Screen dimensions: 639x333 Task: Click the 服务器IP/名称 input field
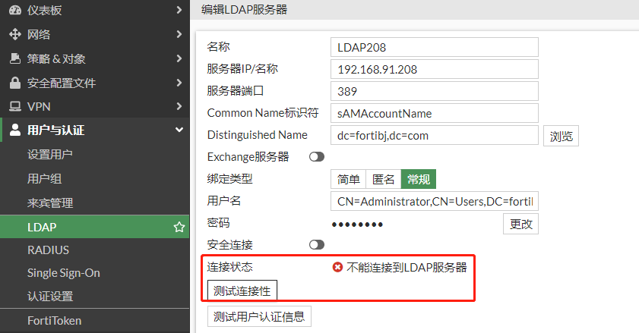pos(435,69)
